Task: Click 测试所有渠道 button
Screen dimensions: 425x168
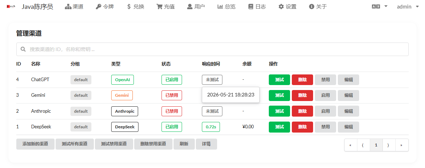Action: point(75,144)
